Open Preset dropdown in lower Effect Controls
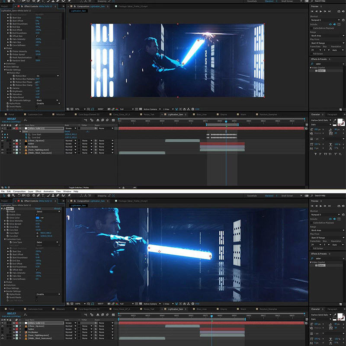This screenshot has height=346, width=346. (48, 211)
